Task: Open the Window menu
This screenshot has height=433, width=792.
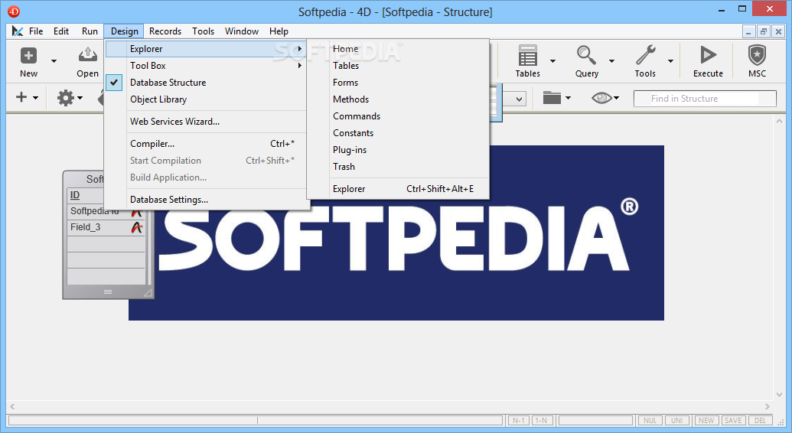Action: 242,31
